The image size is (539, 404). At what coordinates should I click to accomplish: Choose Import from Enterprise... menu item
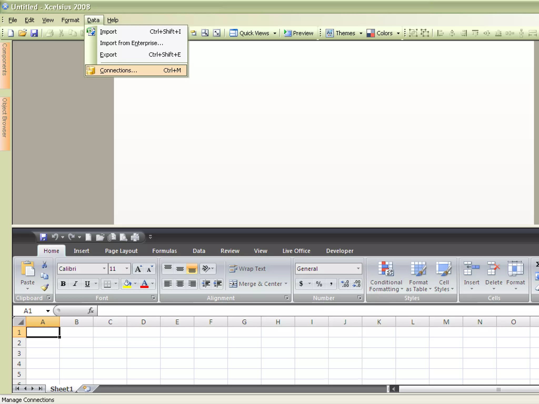(x=136, y=43)
